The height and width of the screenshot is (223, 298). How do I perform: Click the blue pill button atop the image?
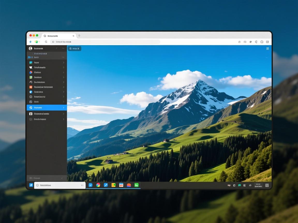[74, 49]
